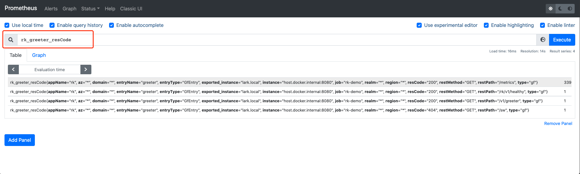Switch to dark theme moon icon
Viewport: 580px width, 174px height.
pos(560,9)
